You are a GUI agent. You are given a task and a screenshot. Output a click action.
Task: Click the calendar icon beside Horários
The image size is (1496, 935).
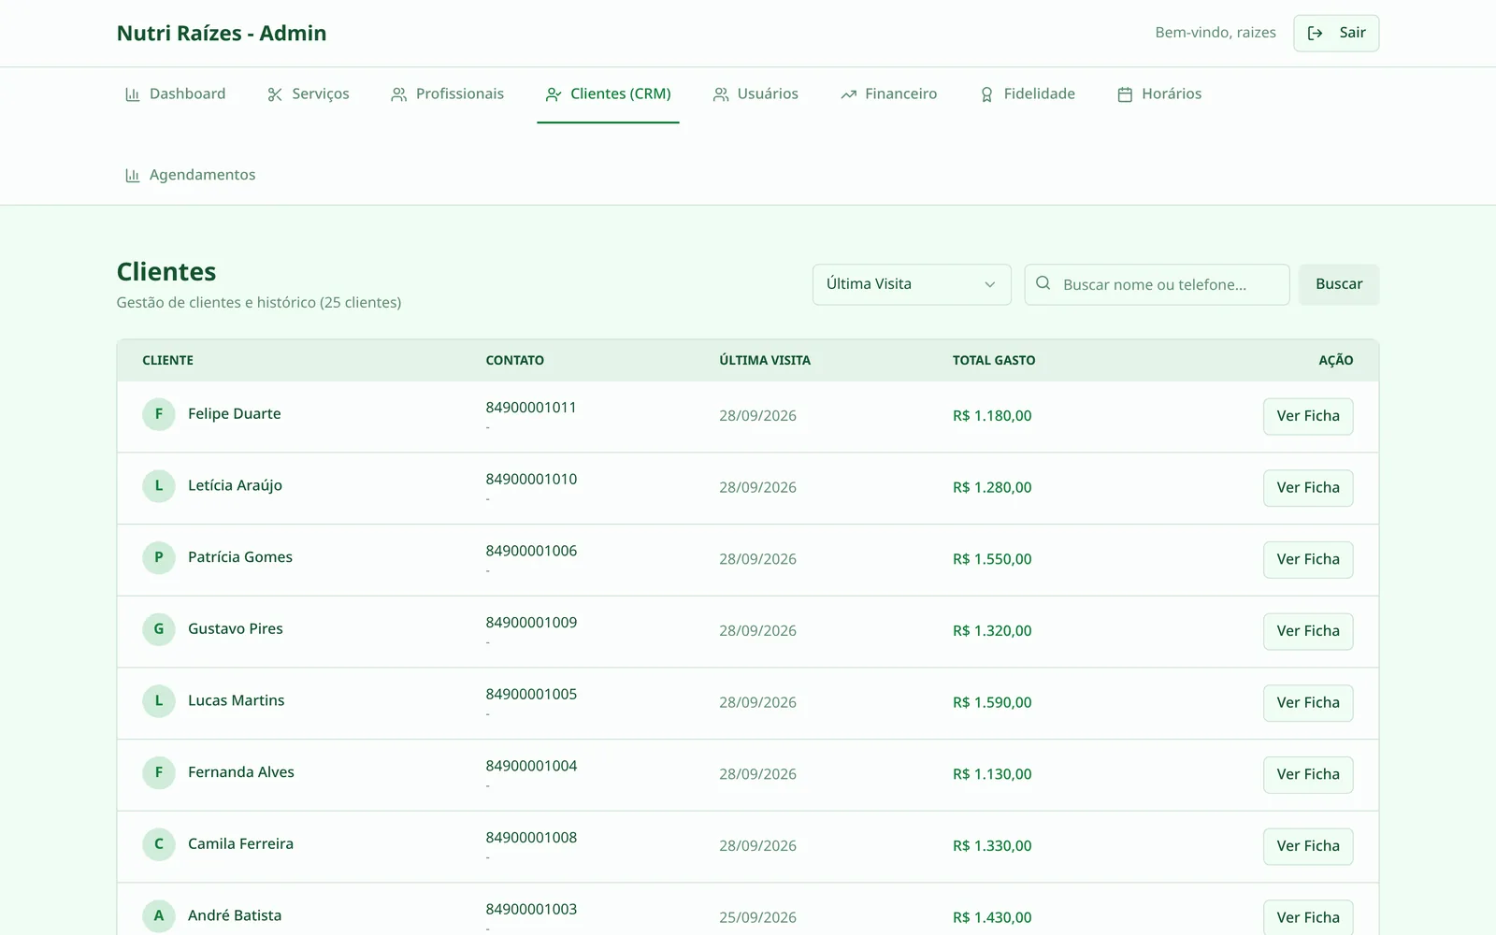tap(1125, 94)
